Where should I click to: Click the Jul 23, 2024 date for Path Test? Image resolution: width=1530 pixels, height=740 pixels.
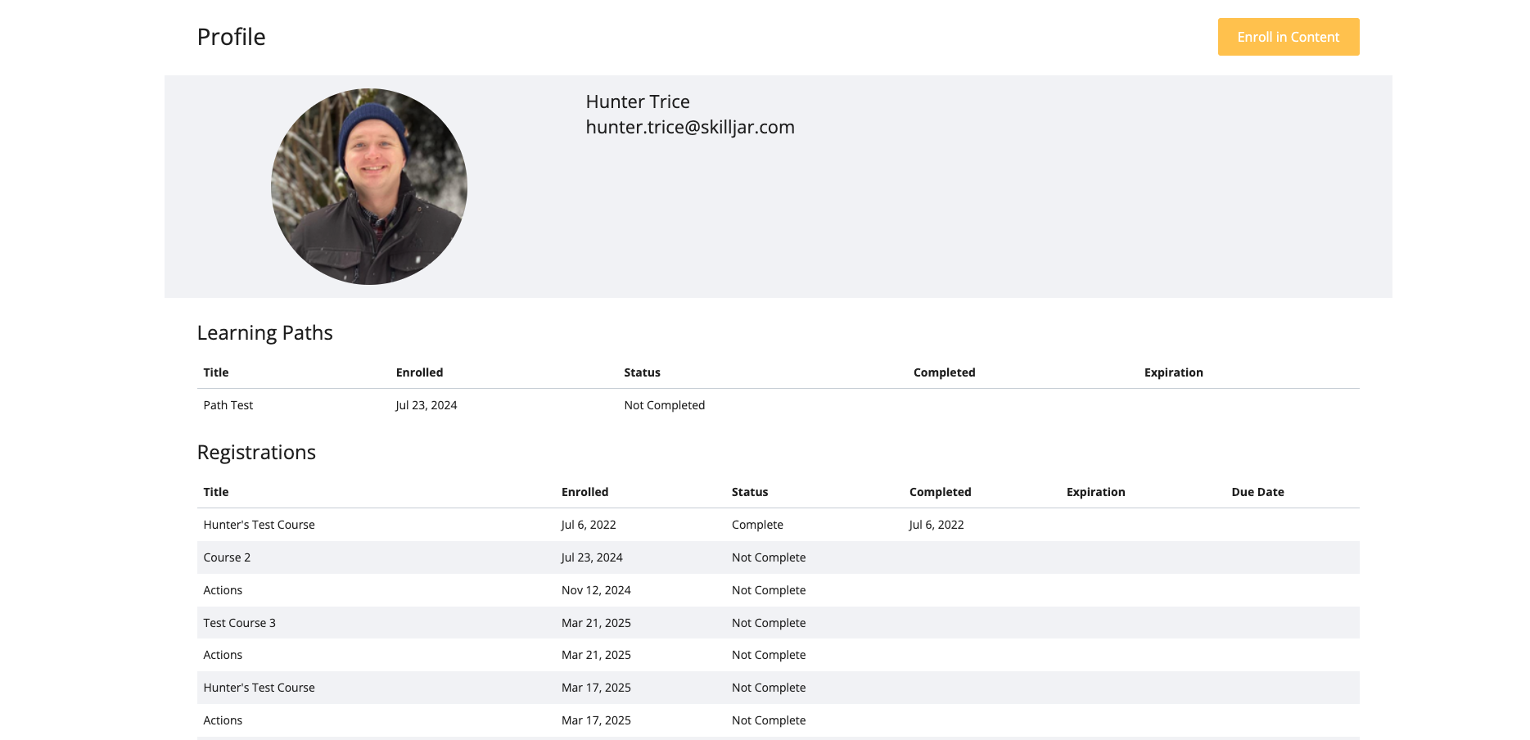pyautogui.click(x=427, y=405)
